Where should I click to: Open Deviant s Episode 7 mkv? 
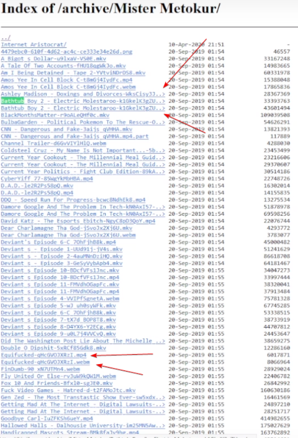58,320
